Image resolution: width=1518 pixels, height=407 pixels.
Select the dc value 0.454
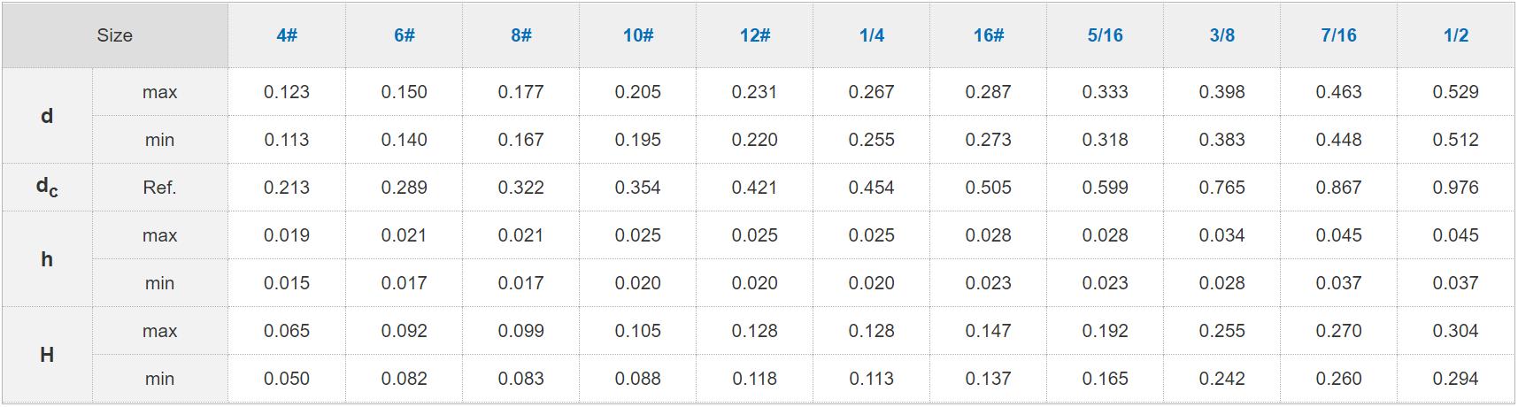872,188
